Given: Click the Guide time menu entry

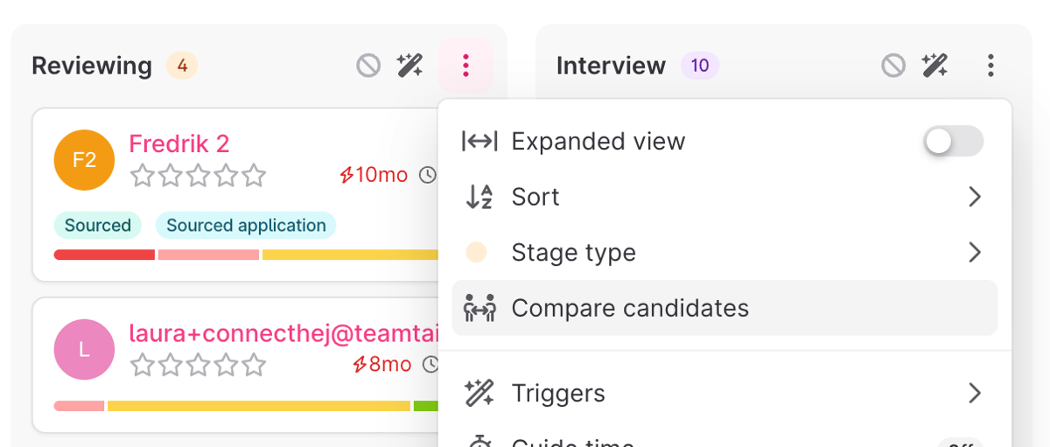Looking at the screenshot, I should (724, 440).
